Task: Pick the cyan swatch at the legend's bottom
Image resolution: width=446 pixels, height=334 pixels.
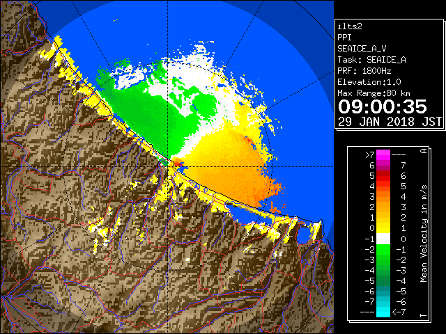Action: [383, 312]
